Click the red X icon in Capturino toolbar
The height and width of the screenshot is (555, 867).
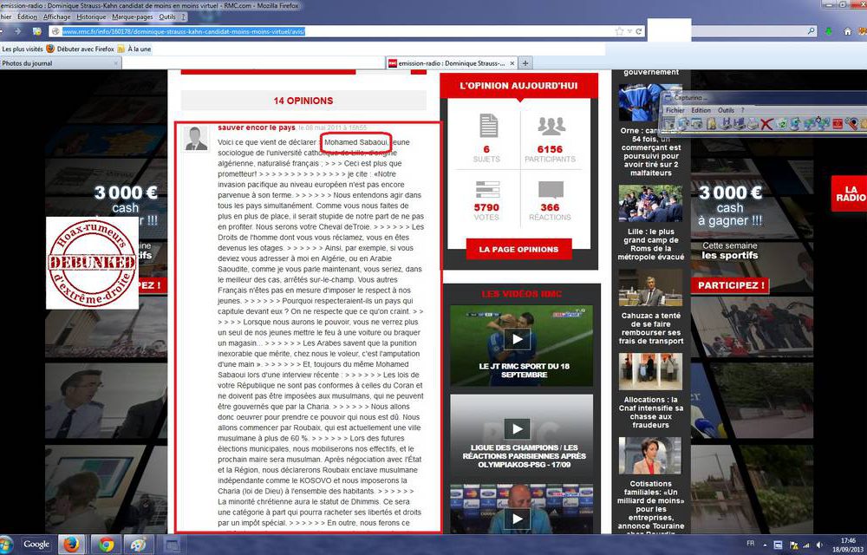point(766,124)
